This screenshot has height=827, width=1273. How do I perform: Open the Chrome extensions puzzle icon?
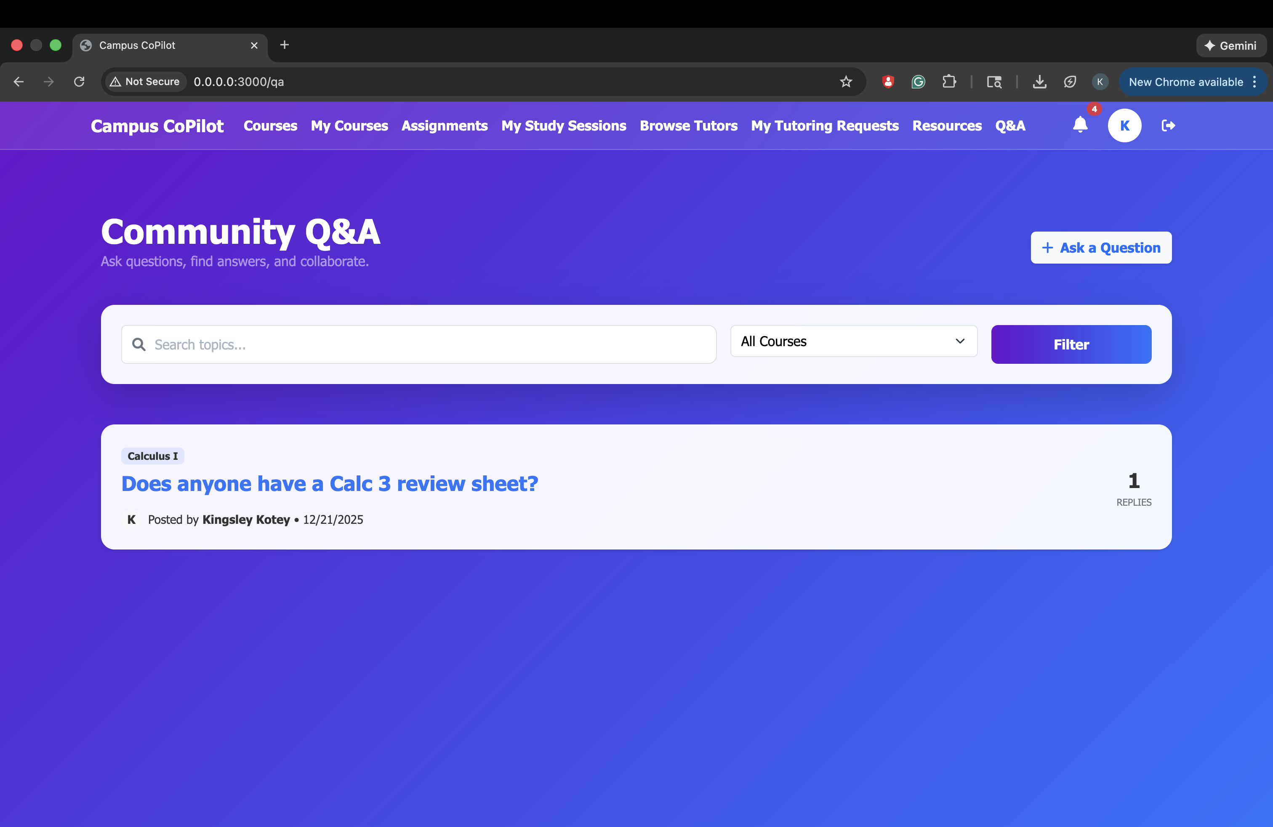pyautogui.click(x=949, y=82)
